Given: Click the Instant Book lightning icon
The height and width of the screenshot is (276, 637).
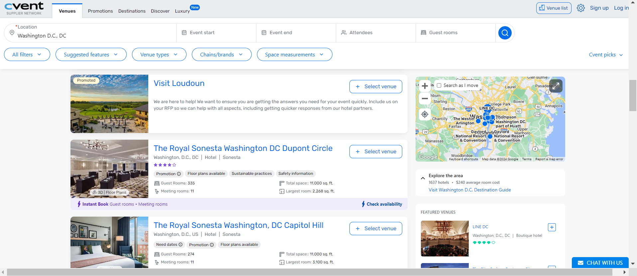Looking at the screenshot, I should tap(79, 204).
